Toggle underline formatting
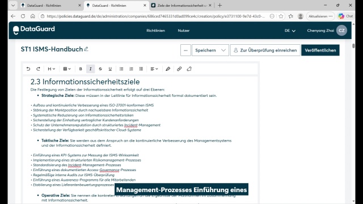The image size is (363, 204). (x=110, y=69)
